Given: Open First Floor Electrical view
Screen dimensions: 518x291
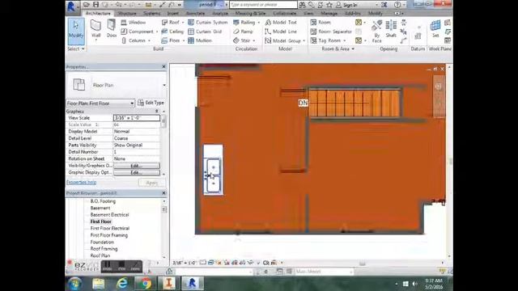Looking at the screenshot, I should click(x=110, y=228).
